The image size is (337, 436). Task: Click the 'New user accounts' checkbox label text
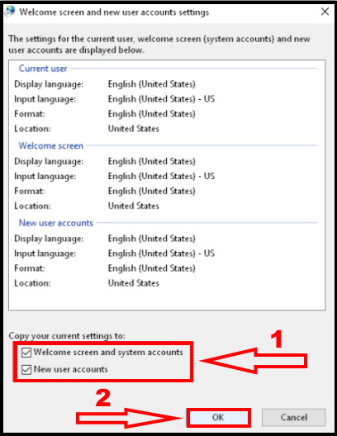(x=71, y=369)
